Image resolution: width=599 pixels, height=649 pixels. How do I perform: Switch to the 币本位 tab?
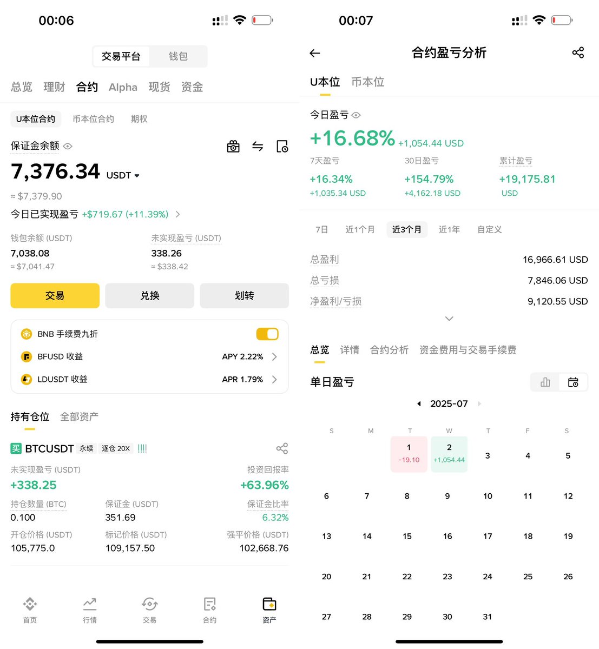tap(368, 82)
